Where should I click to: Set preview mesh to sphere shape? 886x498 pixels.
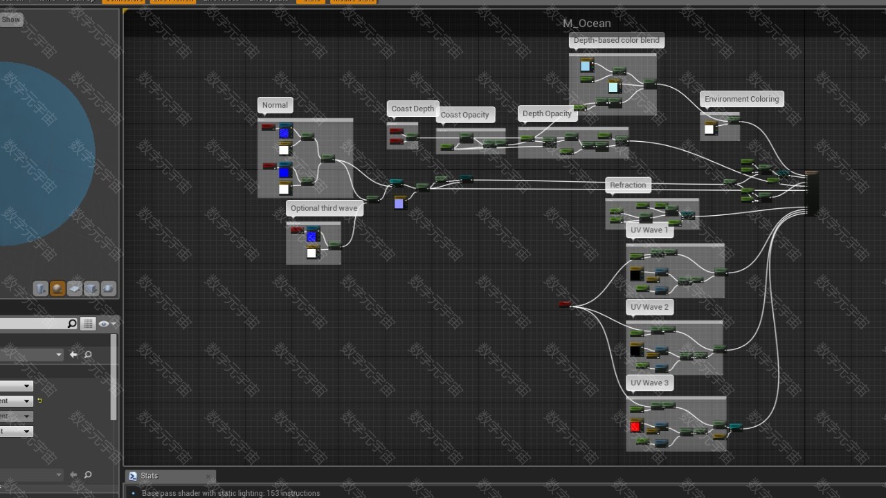pos(57,288)
